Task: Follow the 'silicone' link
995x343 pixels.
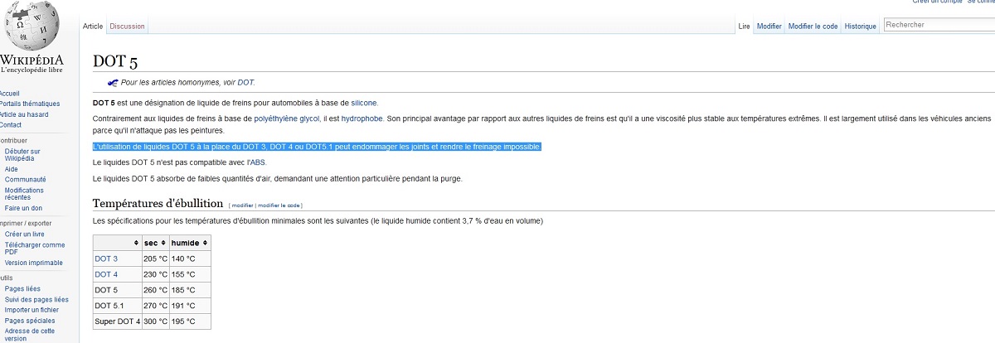Action: [x=364, y=103]
